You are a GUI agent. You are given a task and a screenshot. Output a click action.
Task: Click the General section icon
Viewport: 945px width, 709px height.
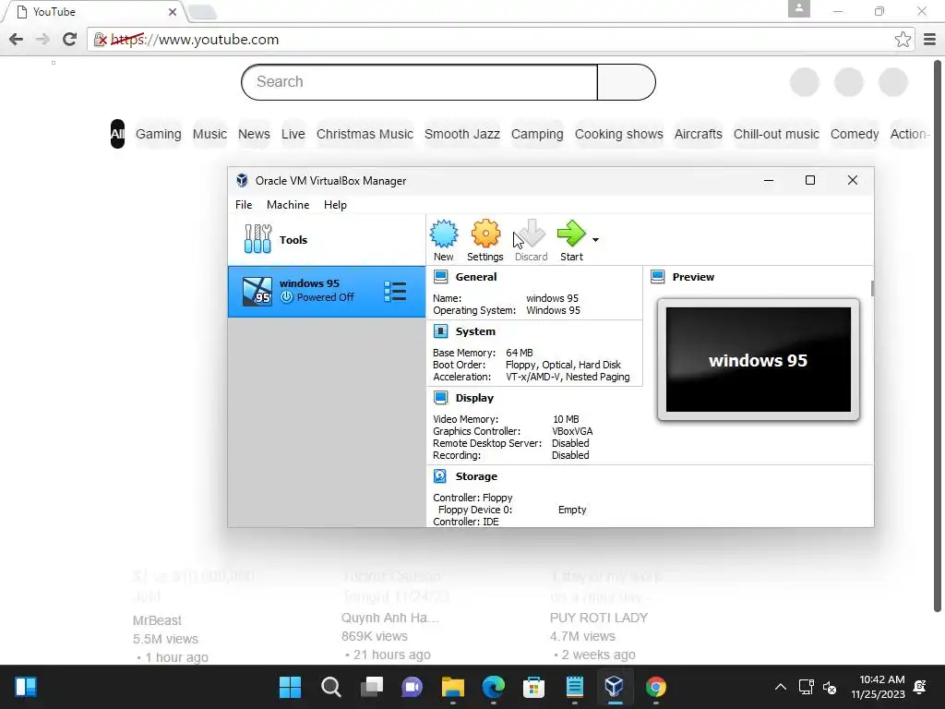440,277
